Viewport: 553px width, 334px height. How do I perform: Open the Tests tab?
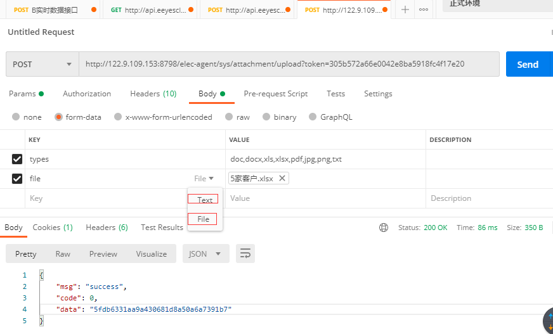335,94
